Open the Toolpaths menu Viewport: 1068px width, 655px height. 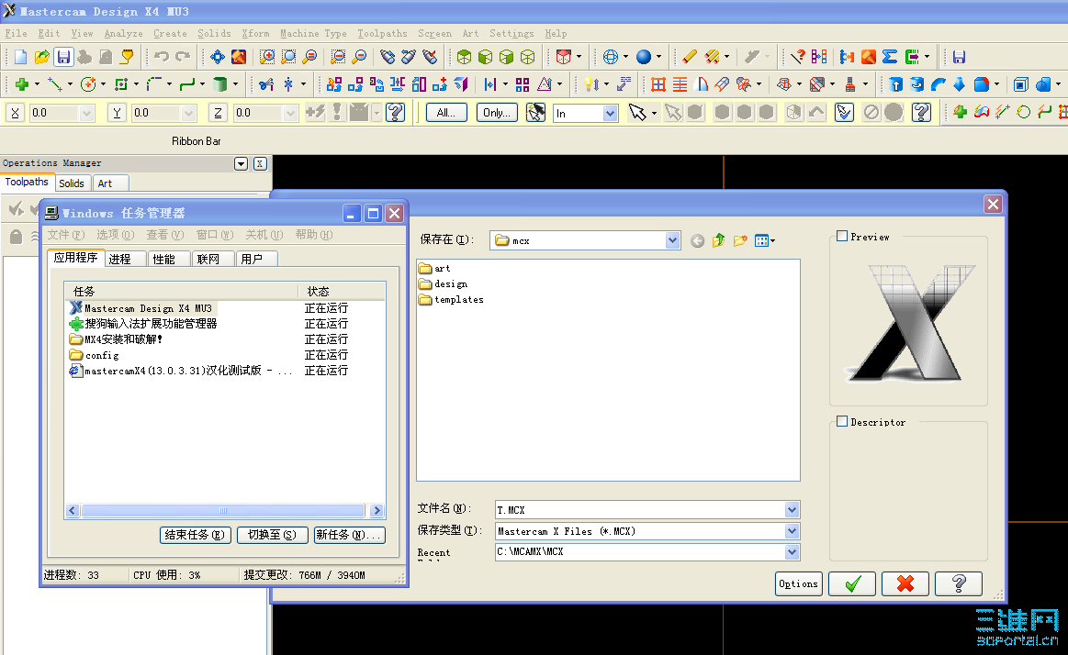tap(382, 33)
